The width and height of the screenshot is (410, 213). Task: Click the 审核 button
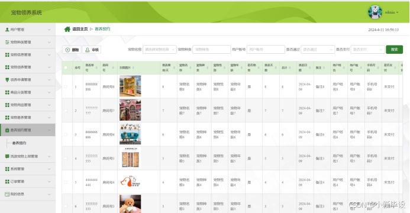click(92, 50)
